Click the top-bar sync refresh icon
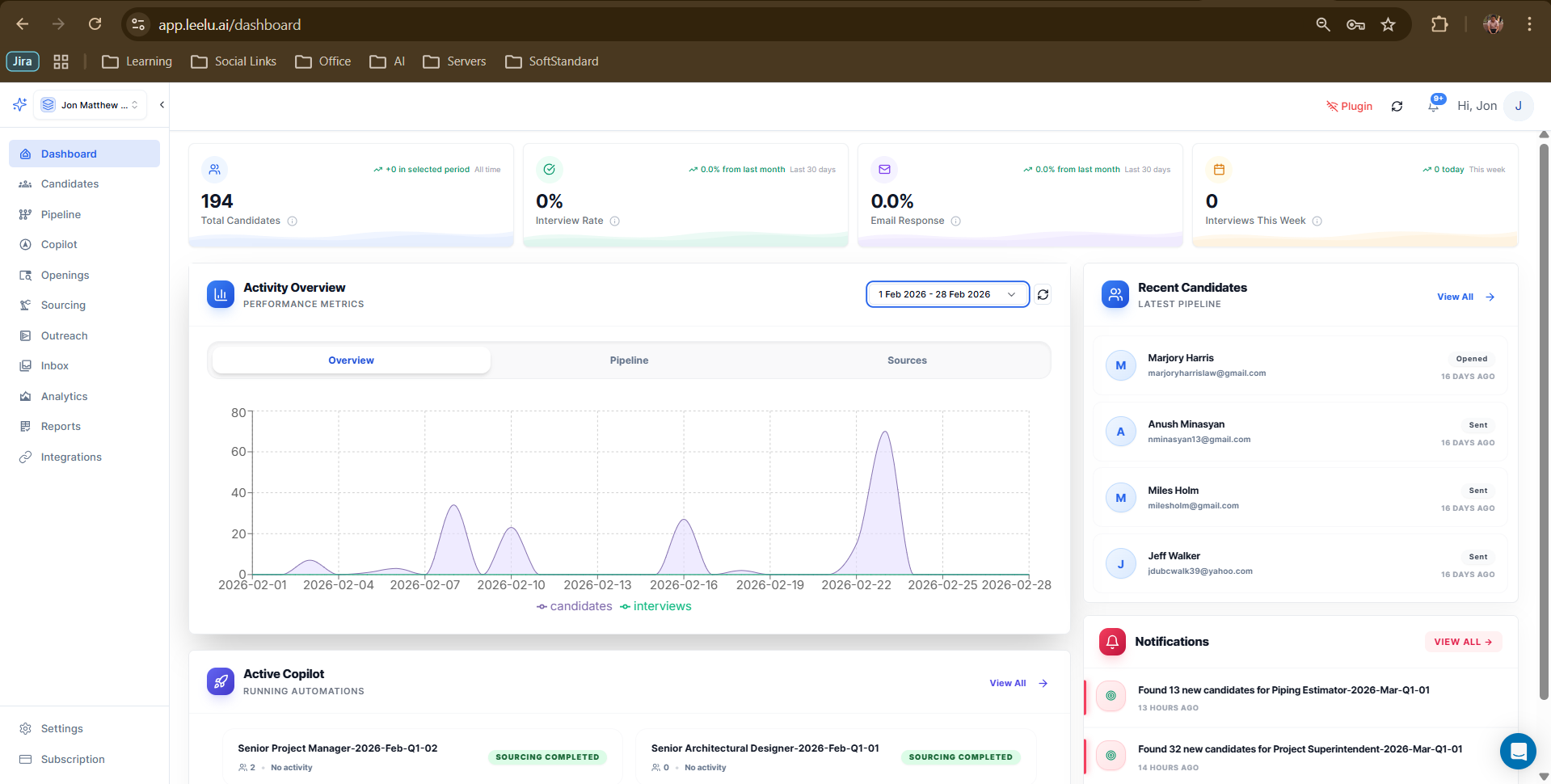 pos(1397,106)
